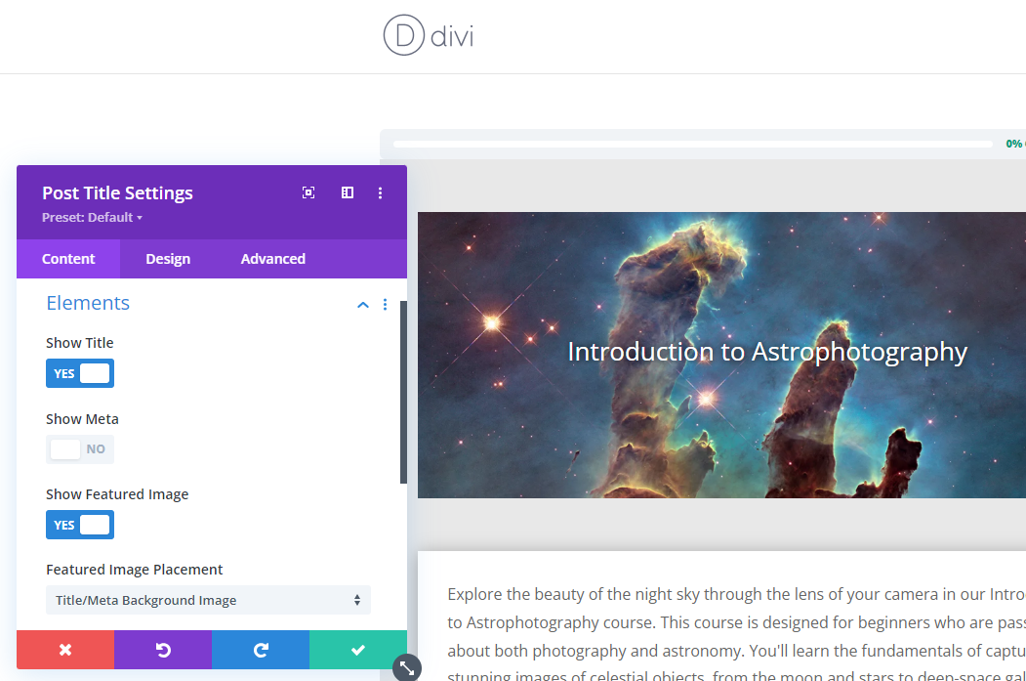Undo the last change in settings
The image size is (1026, 681).
click(163, 650)
